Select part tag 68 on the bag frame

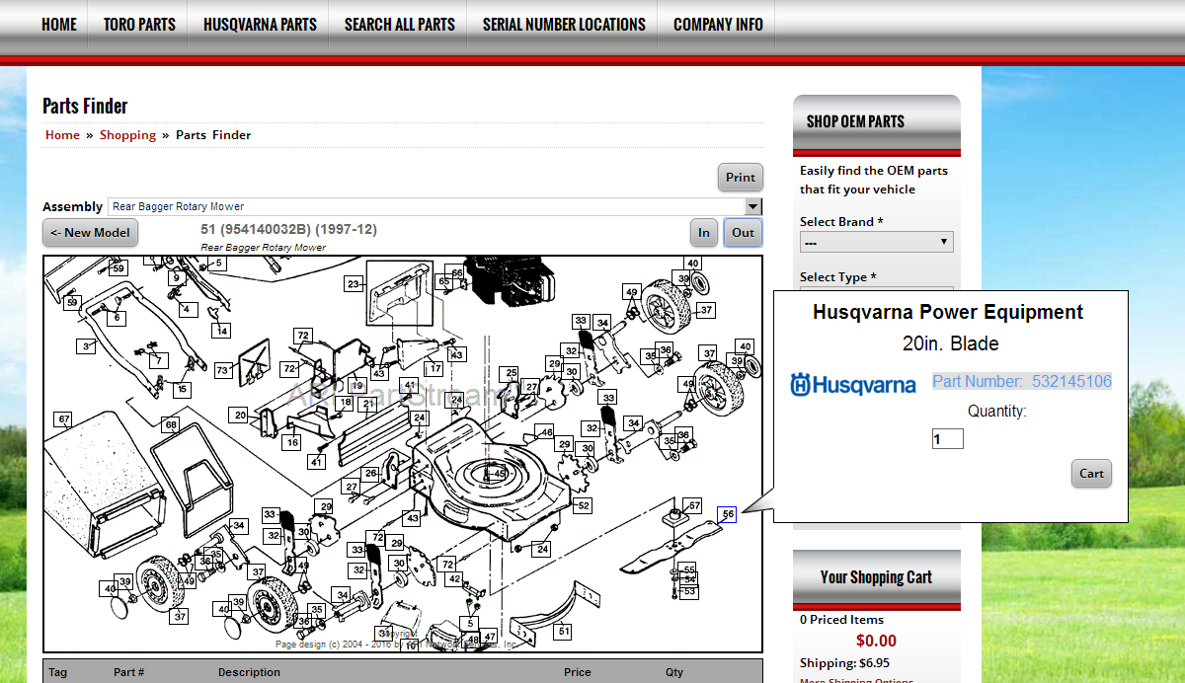(171, 425)
